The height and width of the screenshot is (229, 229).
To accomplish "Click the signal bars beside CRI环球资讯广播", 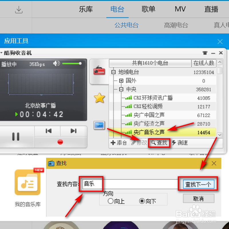I will coord(129,98).
